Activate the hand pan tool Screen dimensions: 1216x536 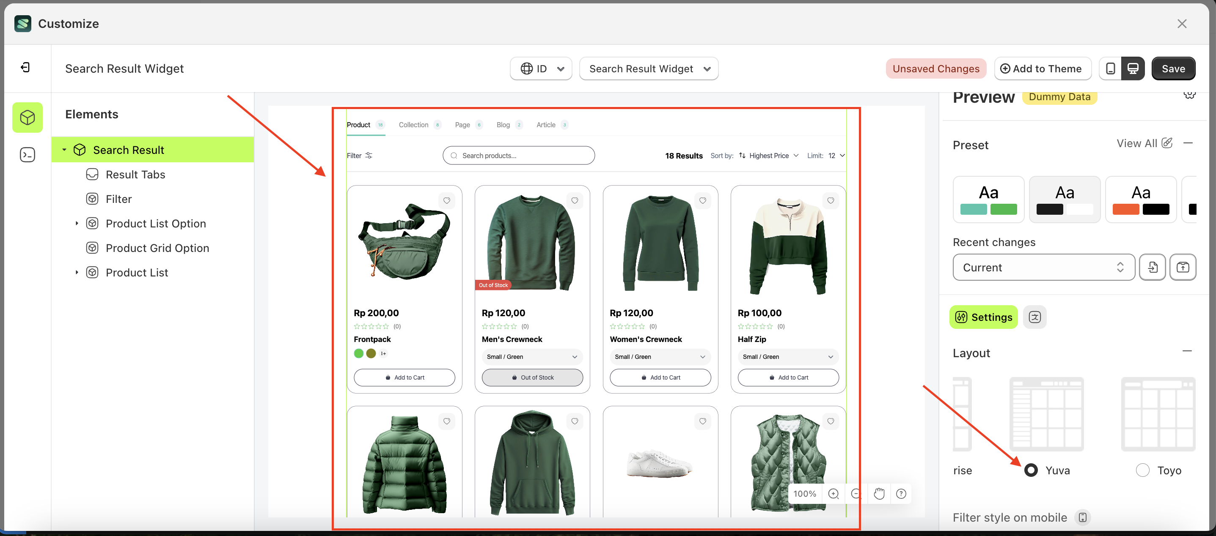[878, 494]
